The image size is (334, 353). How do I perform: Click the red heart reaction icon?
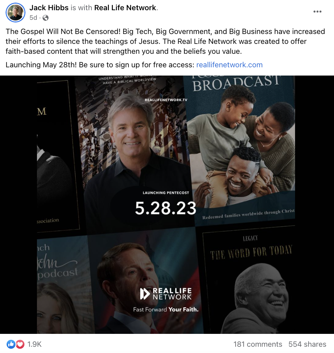pos(20,344)
